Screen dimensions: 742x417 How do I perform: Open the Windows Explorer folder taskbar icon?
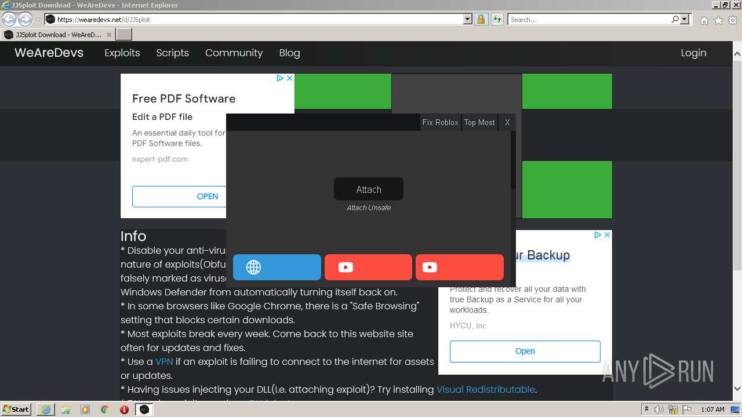pyautogui.click(x=66, y=409)
